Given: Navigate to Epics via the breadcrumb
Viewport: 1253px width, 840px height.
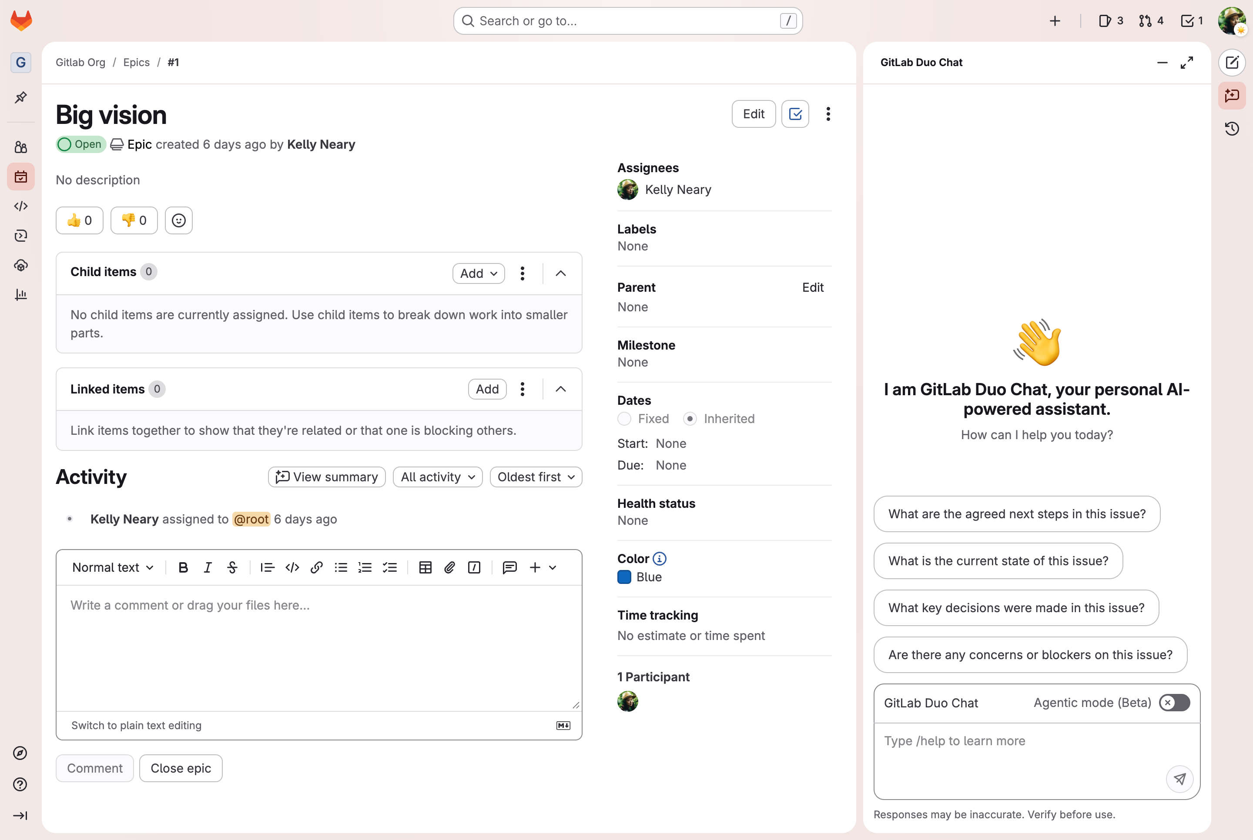Looking at the screenshot, I should pos(136,62).
